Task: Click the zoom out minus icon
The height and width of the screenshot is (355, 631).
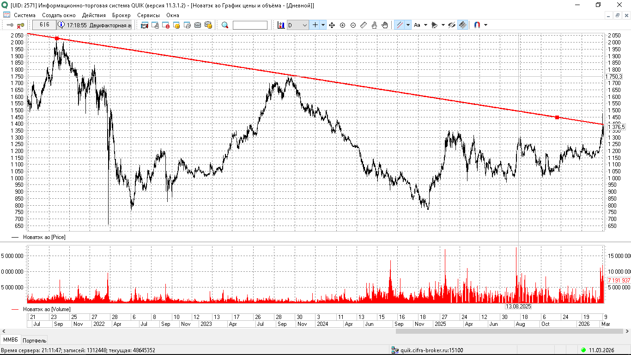Action: pyautogui.click(x=353, y=25)
